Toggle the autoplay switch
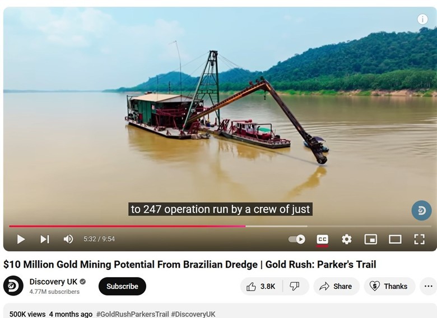The image size is (437, 318). [297, 239]
